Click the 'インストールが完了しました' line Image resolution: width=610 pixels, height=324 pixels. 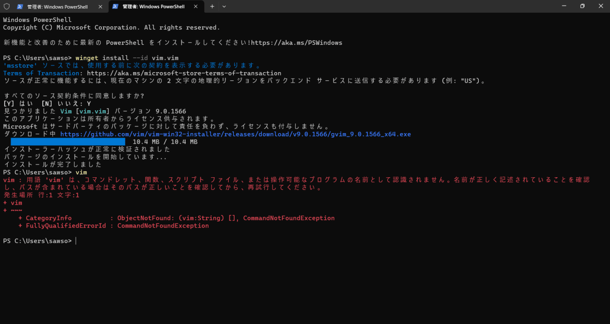pos(52,165)
